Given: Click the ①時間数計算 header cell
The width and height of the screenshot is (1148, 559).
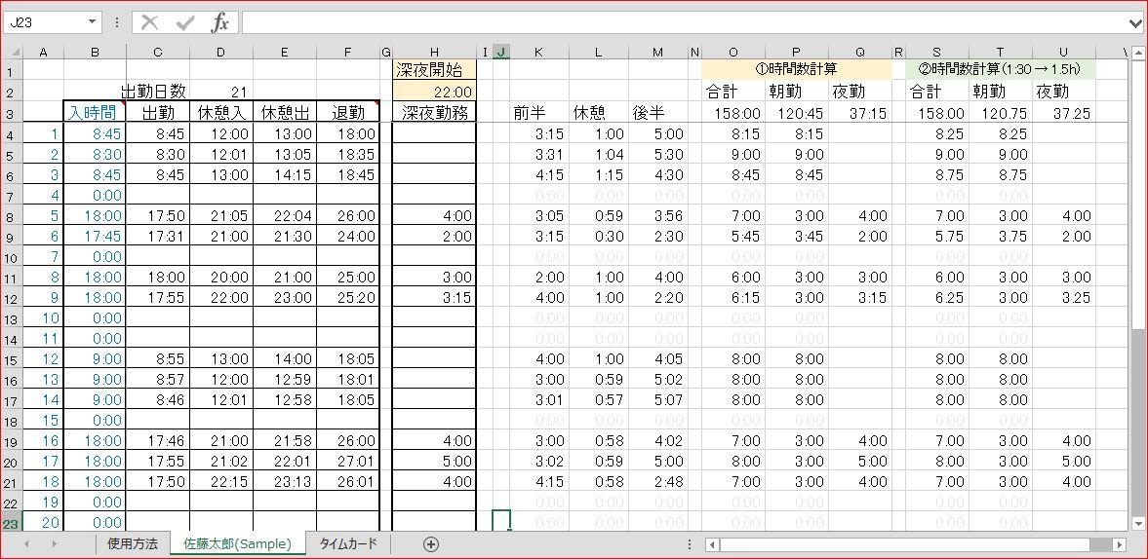Looking at the screenshot, I should coord(797,71).
